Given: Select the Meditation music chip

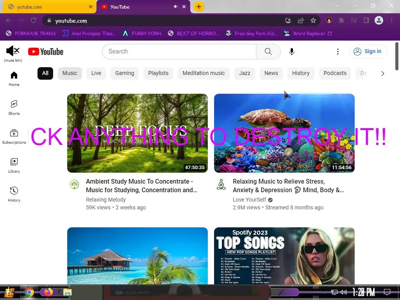Looking at the screenshot, I should tap(204, 73).
